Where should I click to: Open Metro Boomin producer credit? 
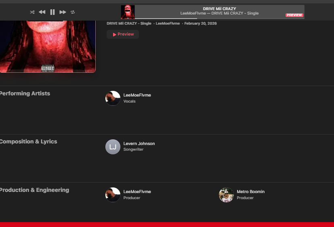point(251,191)
